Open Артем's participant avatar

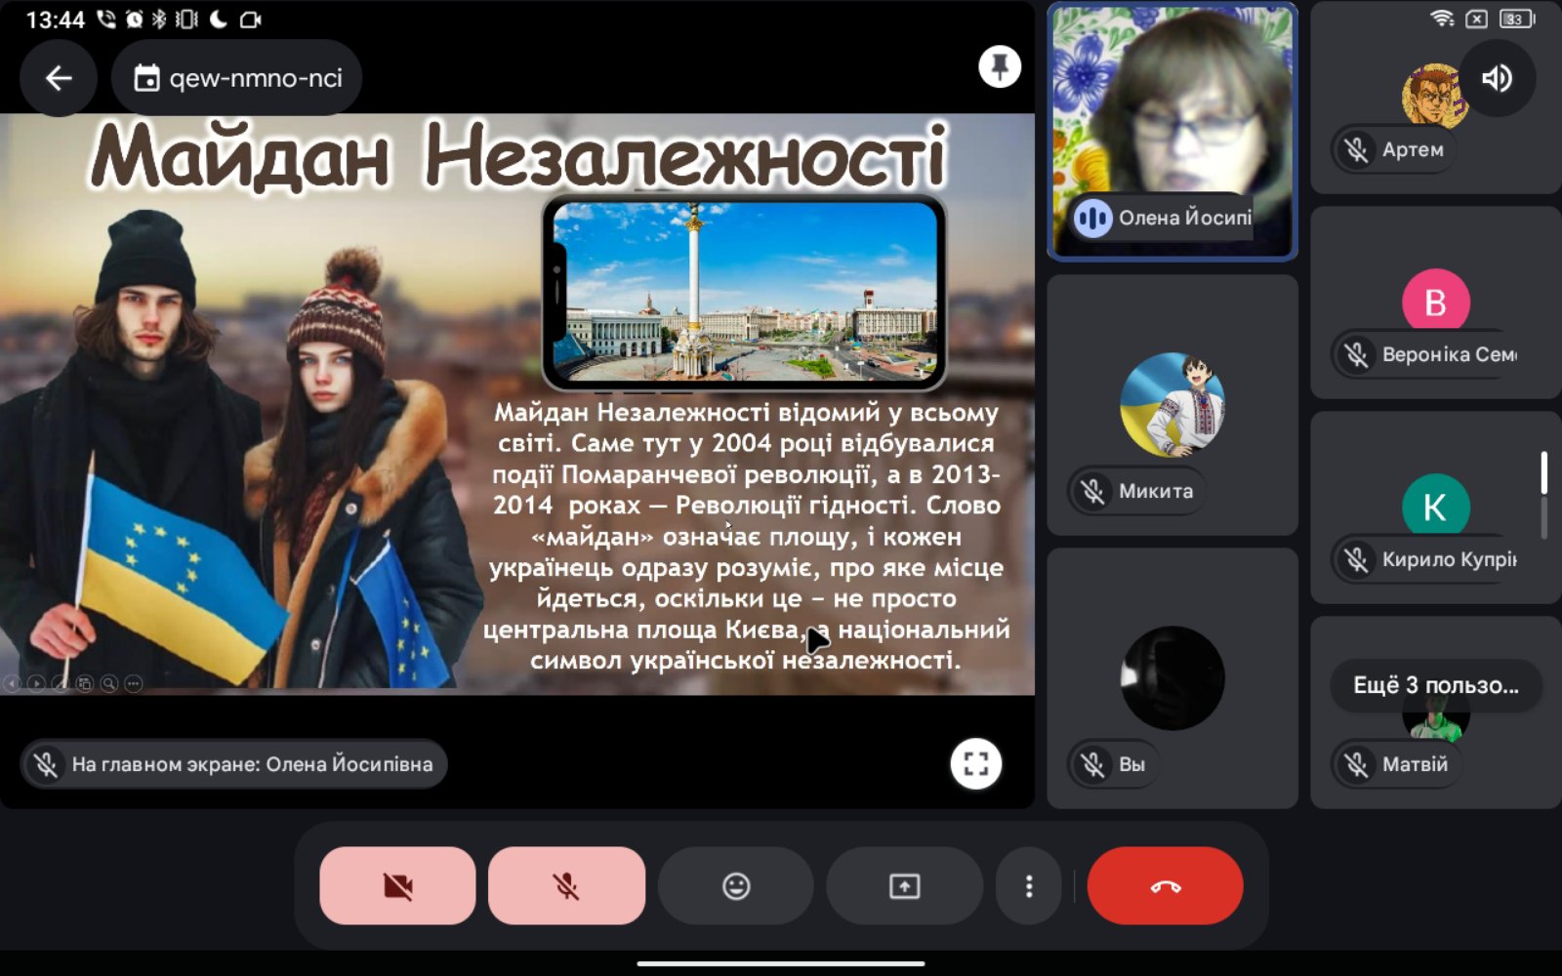tap(1435, 96)
